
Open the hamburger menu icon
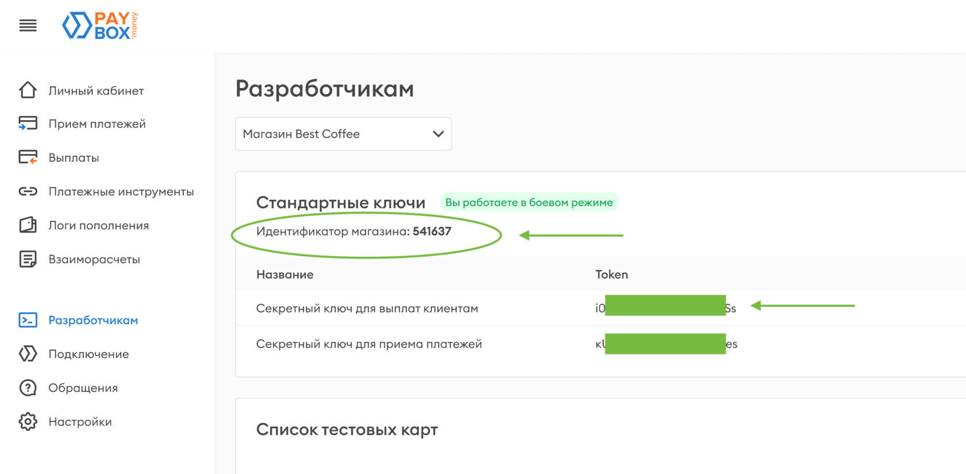[28, 25]
